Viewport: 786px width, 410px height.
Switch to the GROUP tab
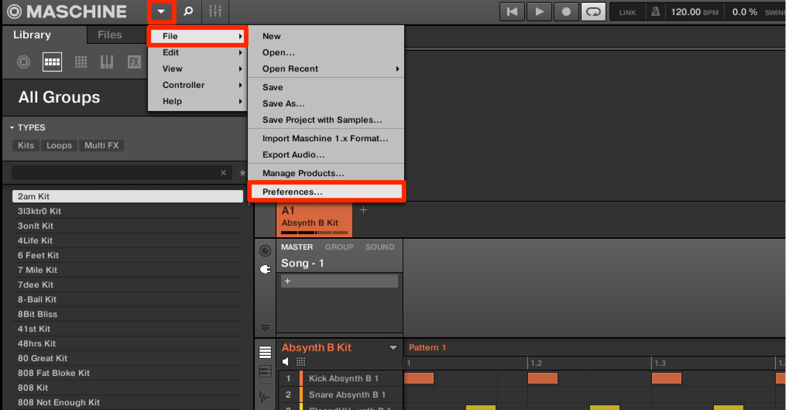tap(339, 247)
